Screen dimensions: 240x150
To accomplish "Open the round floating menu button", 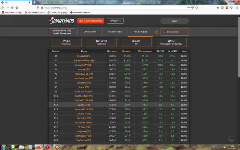I will (232, 139).
